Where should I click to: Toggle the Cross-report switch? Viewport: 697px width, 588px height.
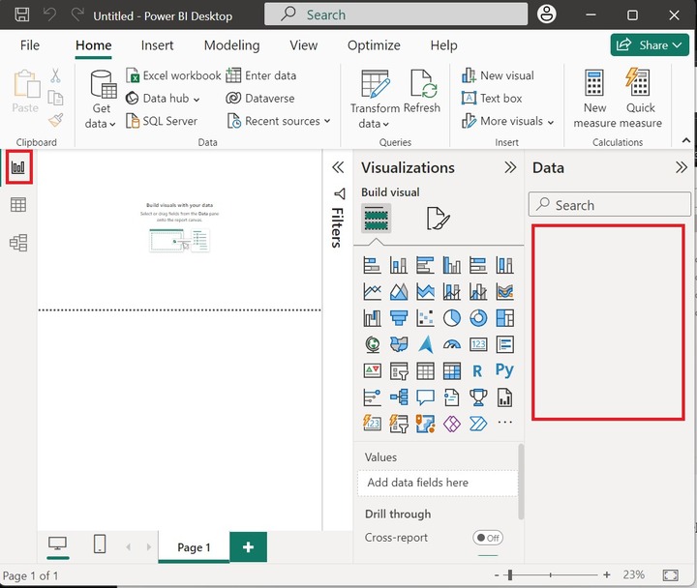(488, 538)
